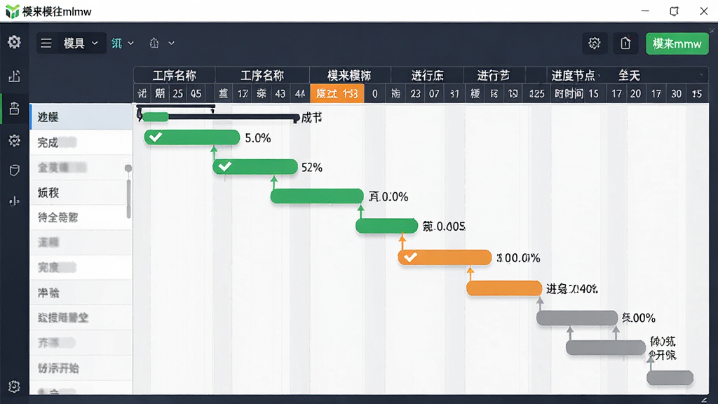Switch to the 全天 header tab
718x404 pixels.
pyautogui.click(x=629, y=75)
